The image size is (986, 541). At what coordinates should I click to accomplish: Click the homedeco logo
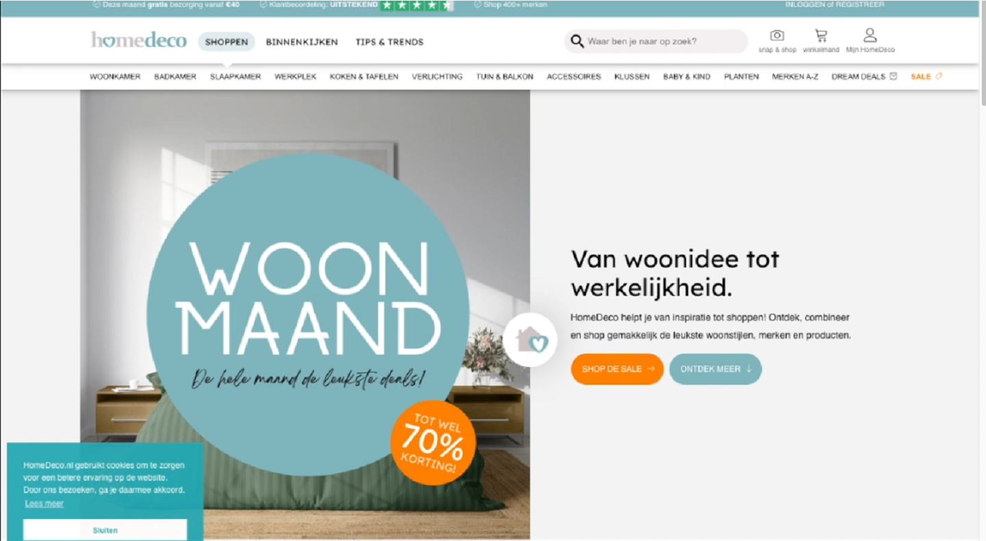139,40
